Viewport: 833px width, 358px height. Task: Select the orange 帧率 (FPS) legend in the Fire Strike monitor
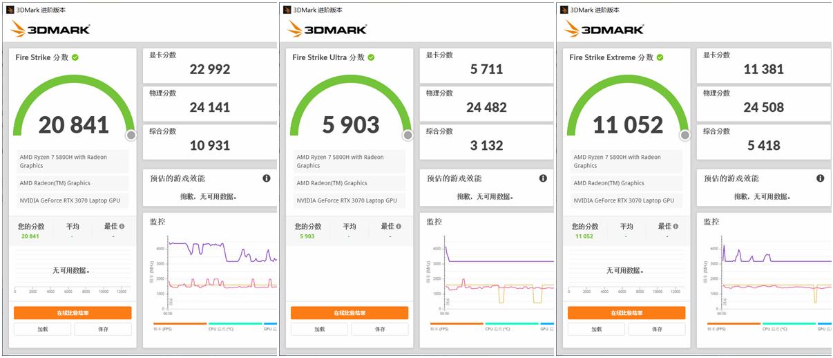[x=180, y=326]
